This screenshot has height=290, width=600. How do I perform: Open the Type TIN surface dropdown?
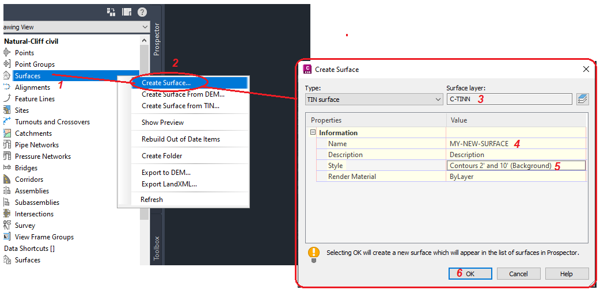coord(374,100)
